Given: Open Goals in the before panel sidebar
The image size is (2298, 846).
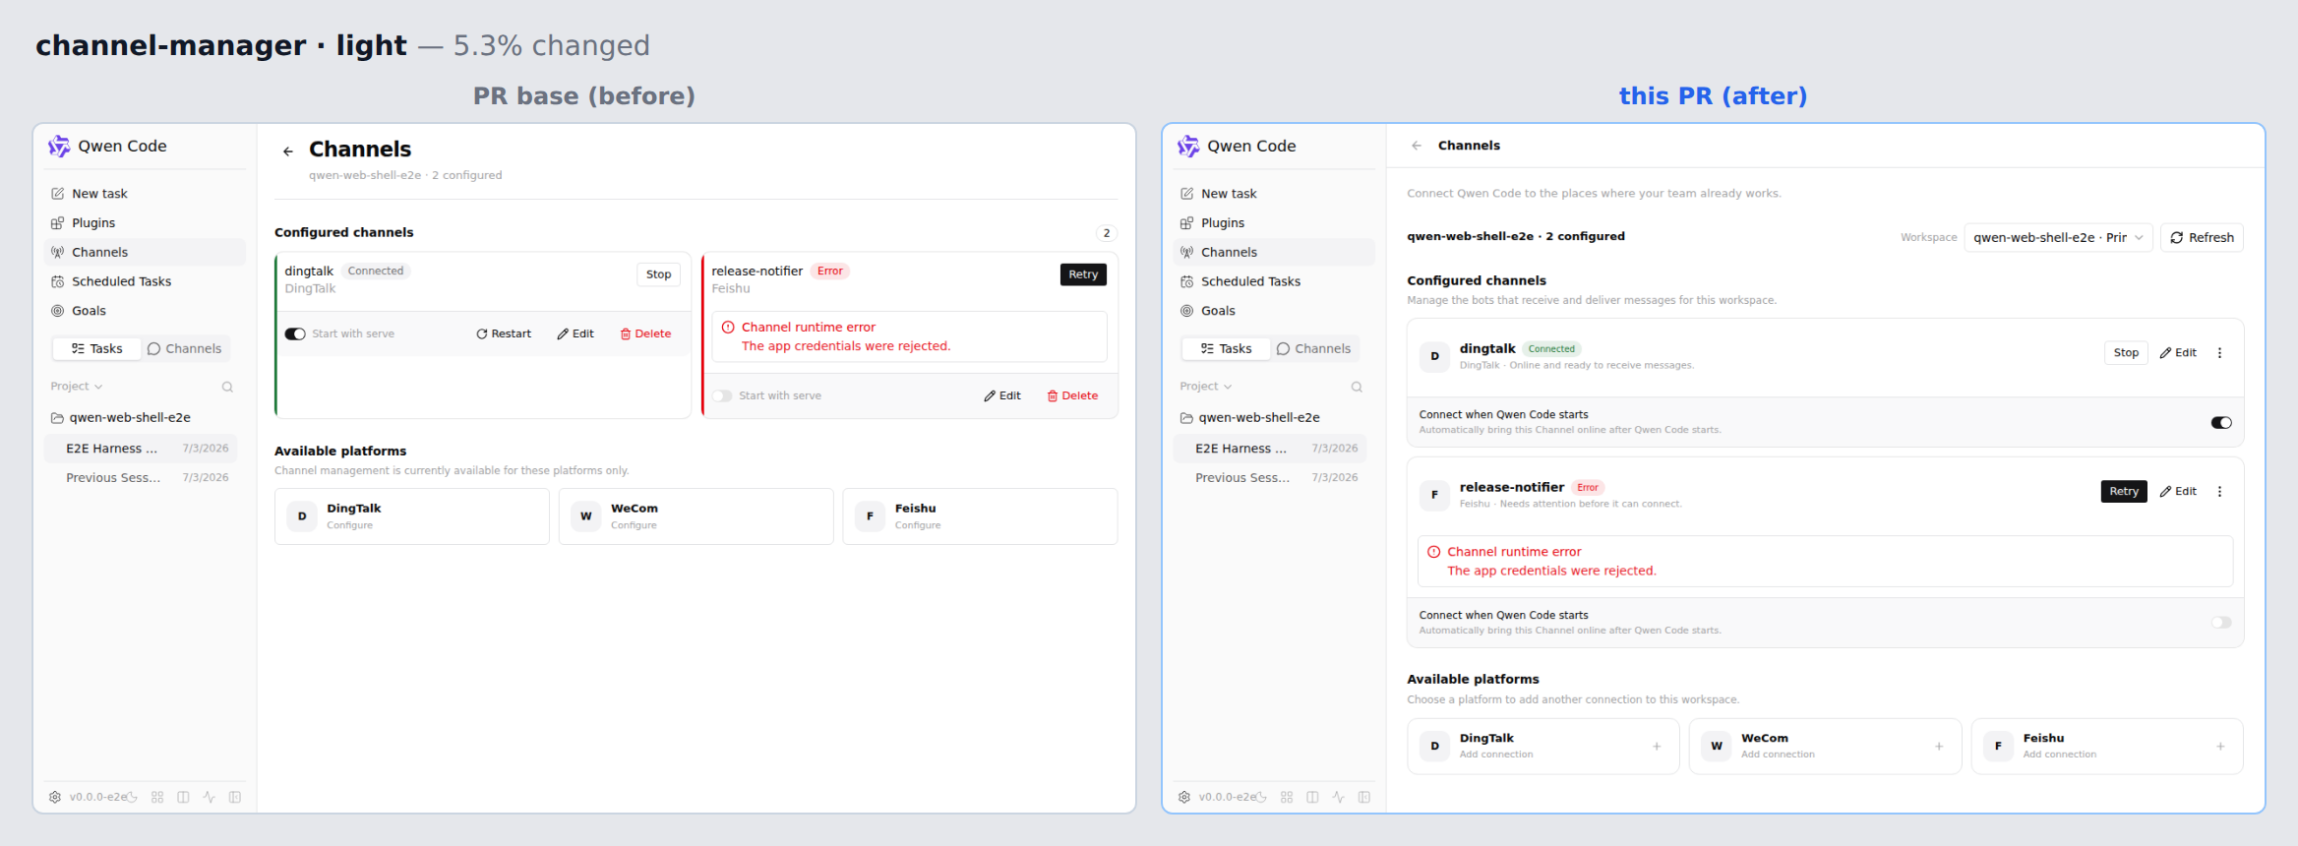Looking at the screenshot, I should pyautogui.click(x=146, y=311).
